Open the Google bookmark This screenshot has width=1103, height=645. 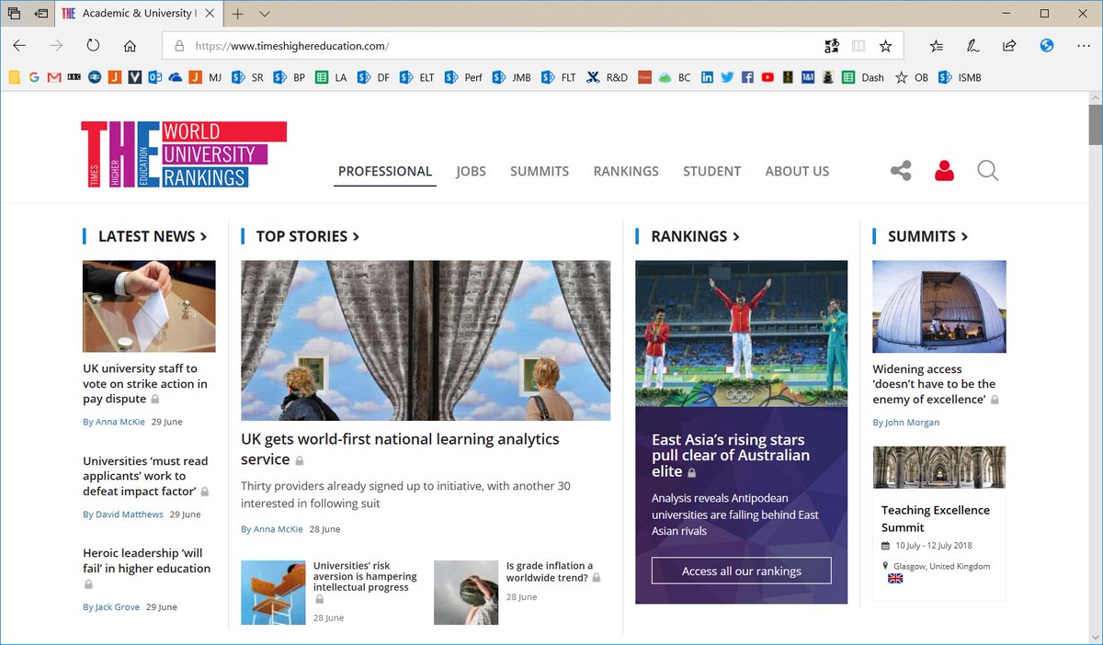(x=34, y=77)
